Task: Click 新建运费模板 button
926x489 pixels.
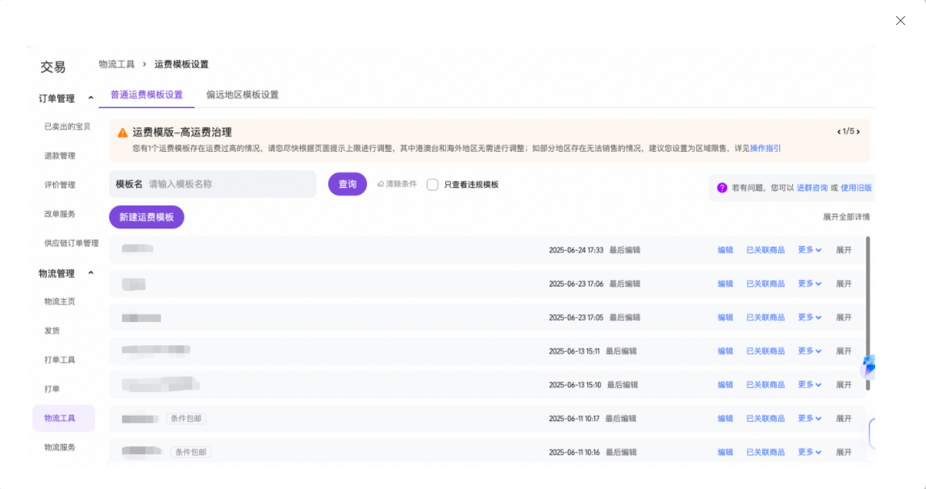Action: coord(147,217)
